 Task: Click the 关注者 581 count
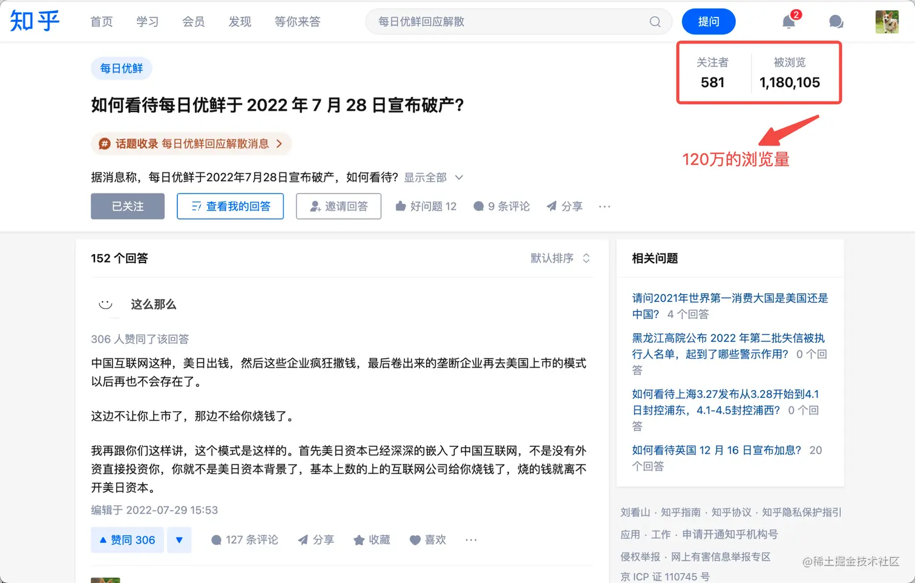pyautogui.click(x=712, y=73)
